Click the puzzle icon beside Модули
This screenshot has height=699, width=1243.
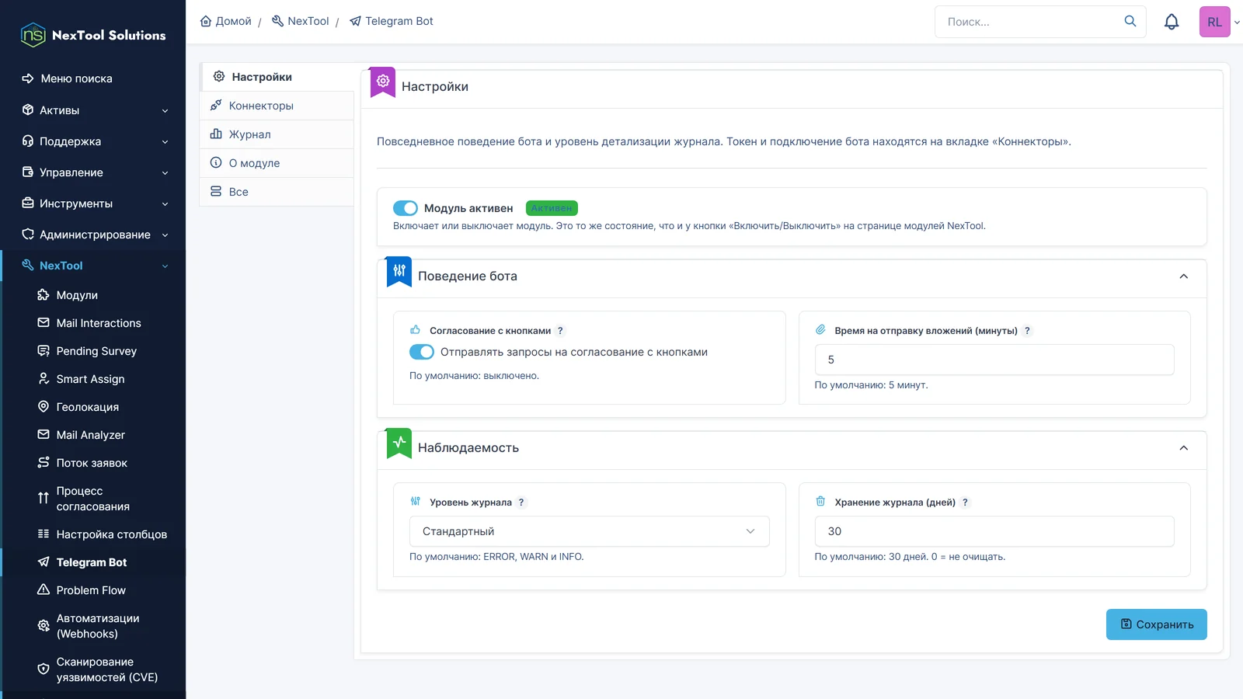pyautogui.click(x=44, y=295)
